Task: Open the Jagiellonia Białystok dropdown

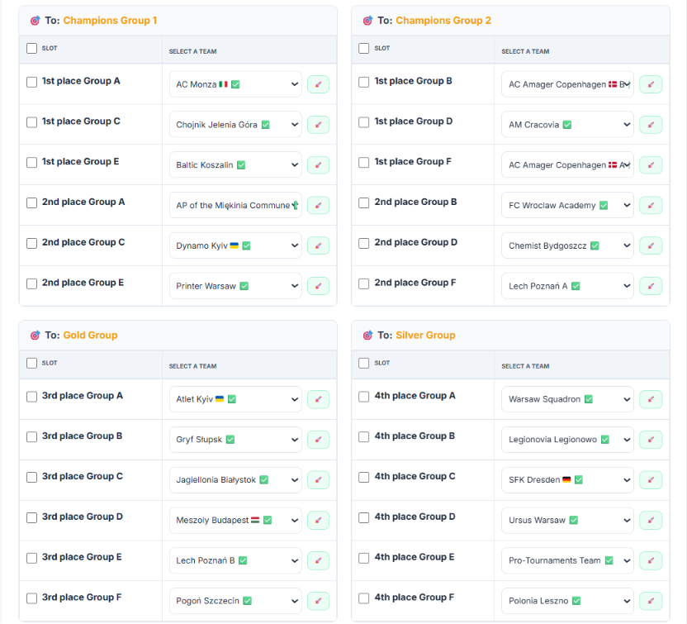Action: [235, 479]
